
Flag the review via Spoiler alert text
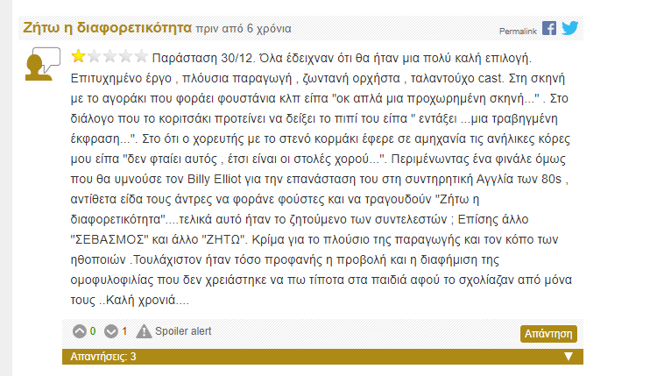(x=183, y=331)
